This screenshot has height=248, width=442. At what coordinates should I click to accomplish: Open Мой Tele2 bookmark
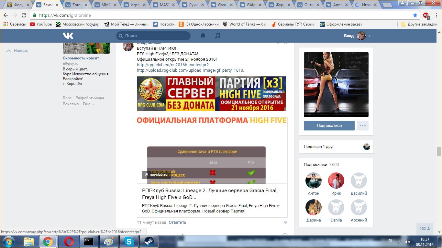[127, 24]
